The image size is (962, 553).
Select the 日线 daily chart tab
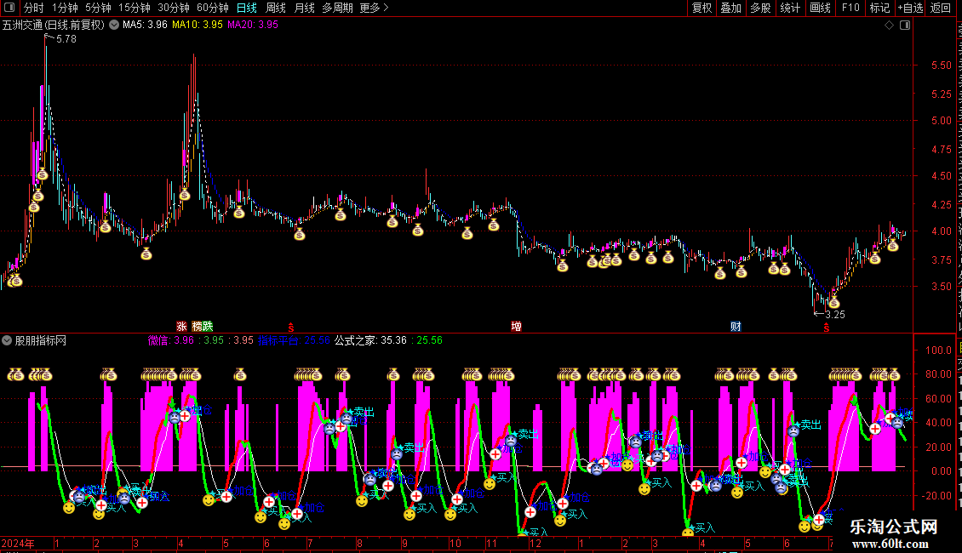(x=247, y=8)
